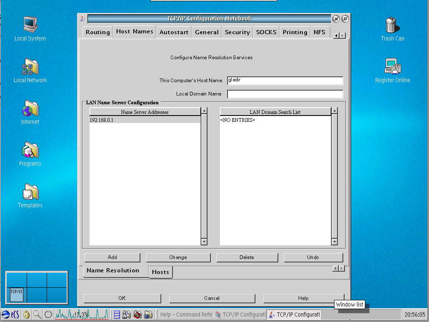The height and width of the screenshot is (322, 429).
Task: Open the eCS start menu button
Action: [11, 314]
